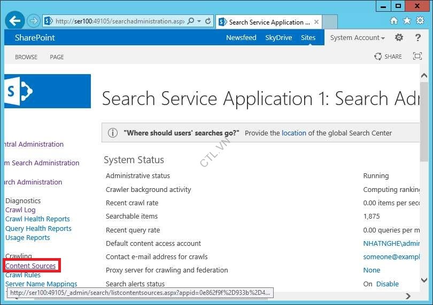Screen dimensions: 433x305
Task: Click the vertical scrollbar up arrow
Action: [x=424, y=75]
